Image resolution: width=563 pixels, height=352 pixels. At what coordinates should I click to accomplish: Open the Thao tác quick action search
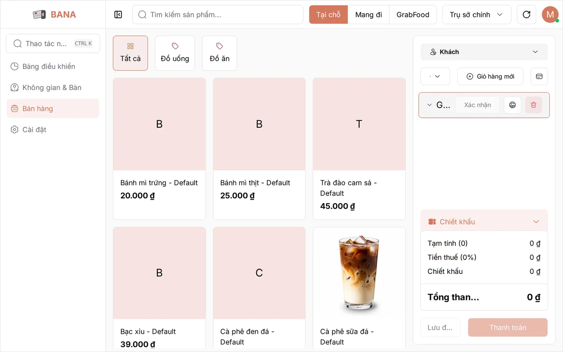(x=53, y=44)
